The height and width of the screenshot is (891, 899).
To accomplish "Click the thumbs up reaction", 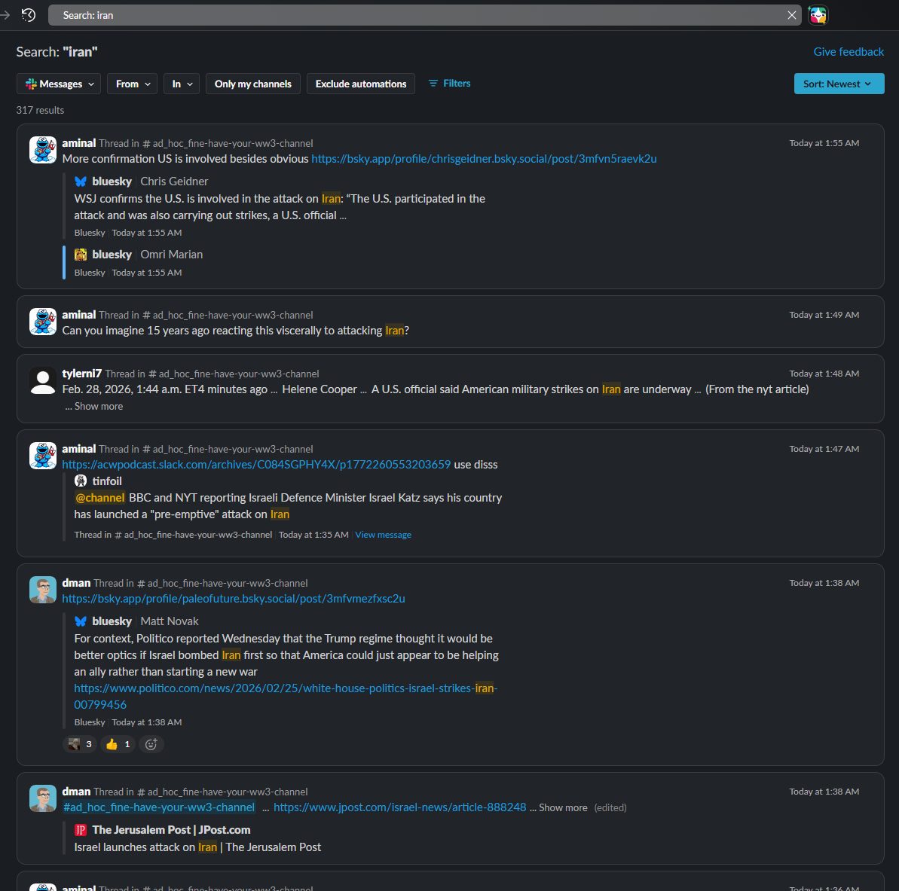I will 118,744.
